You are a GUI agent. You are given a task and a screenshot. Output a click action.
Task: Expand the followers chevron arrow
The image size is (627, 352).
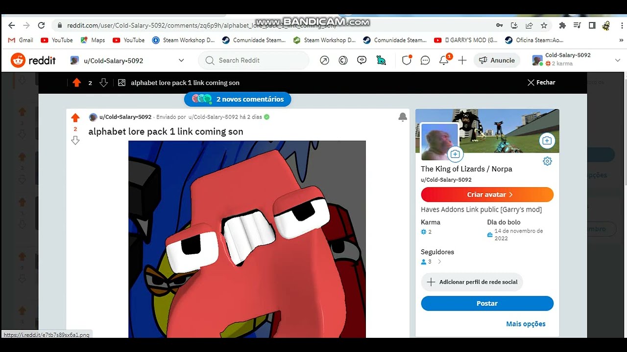coord(439,262)
